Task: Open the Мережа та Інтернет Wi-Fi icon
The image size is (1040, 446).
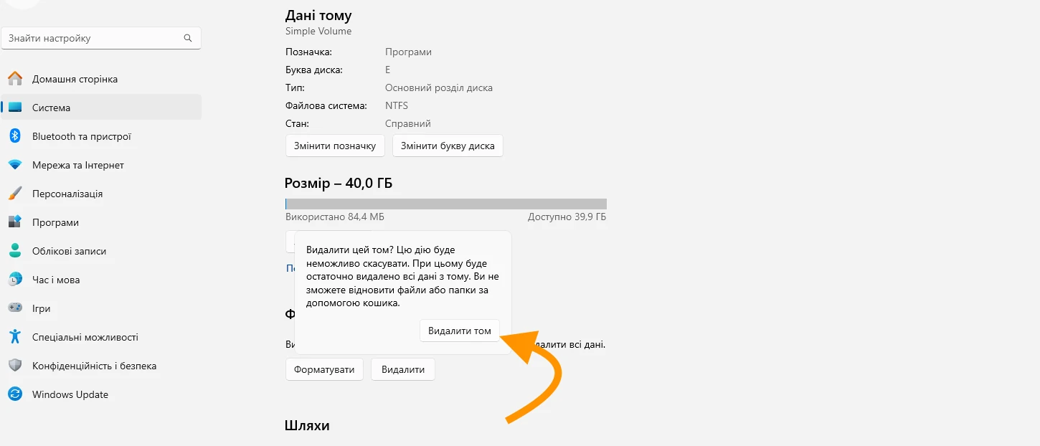Action: click(15, 165)
